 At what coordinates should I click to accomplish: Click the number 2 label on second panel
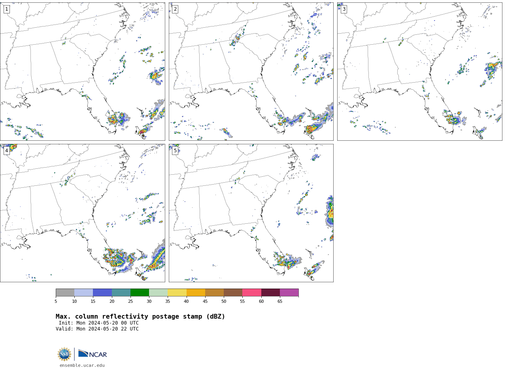point(175,9)
